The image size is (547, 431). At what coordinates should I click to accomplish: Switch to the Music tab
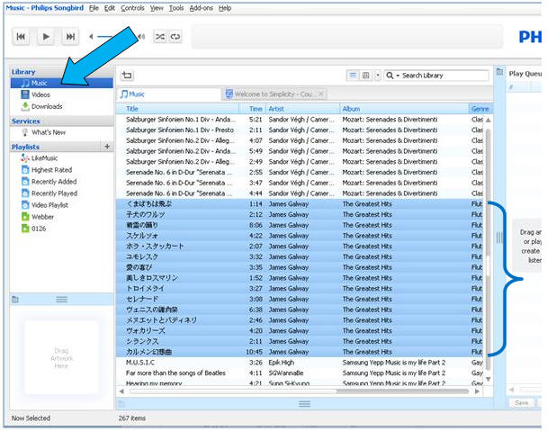pos(169,94)
